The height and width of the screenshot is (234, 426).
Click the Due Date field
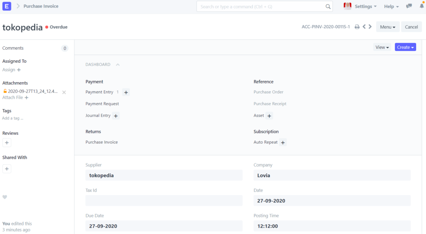pos(164,226)
